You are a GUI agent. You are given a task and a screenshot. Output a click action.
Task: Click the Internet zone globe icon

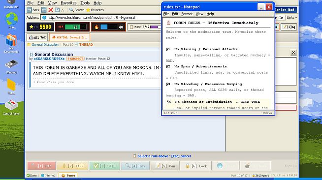[42, 176]
